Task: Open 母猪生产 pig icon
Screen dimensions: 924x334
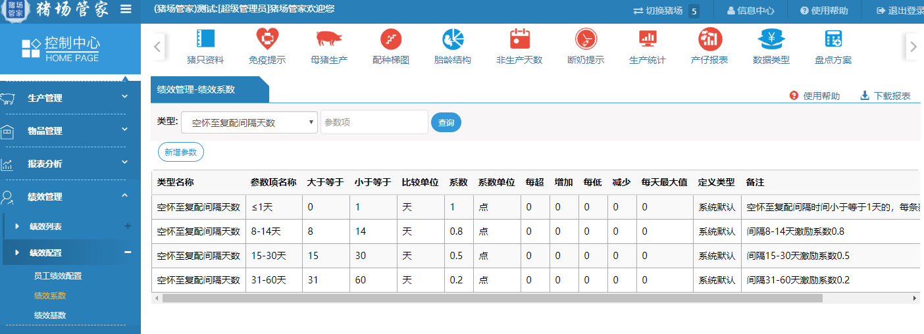Action: (x=328, y=39)
